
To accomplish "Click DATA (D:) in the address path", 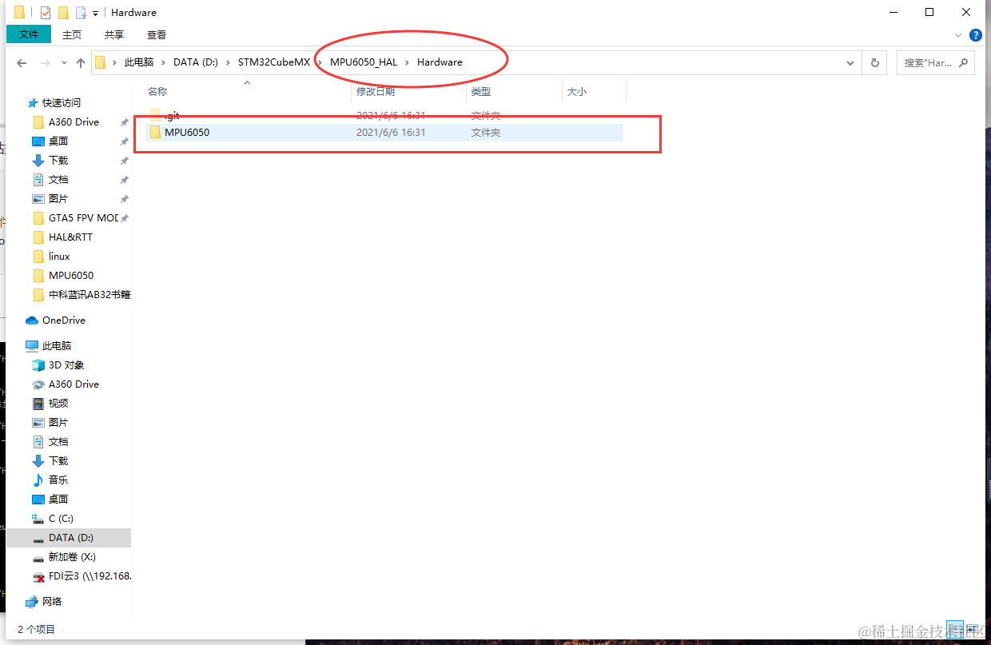I will tap(196, 62).
